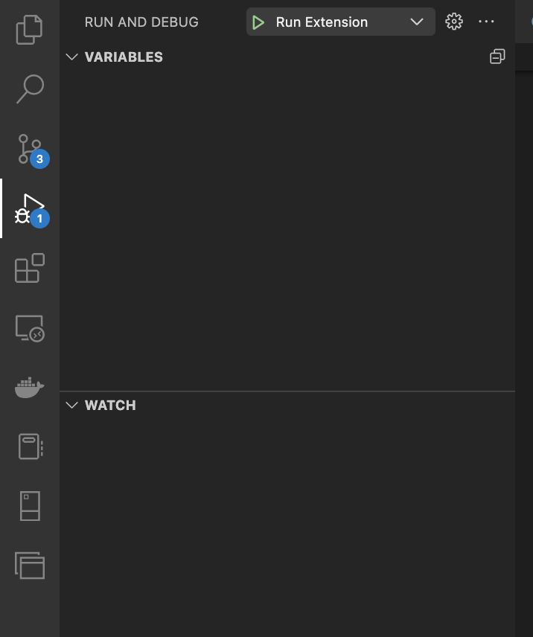
Task: Open the debug views more actions menu
Action: 486,22
